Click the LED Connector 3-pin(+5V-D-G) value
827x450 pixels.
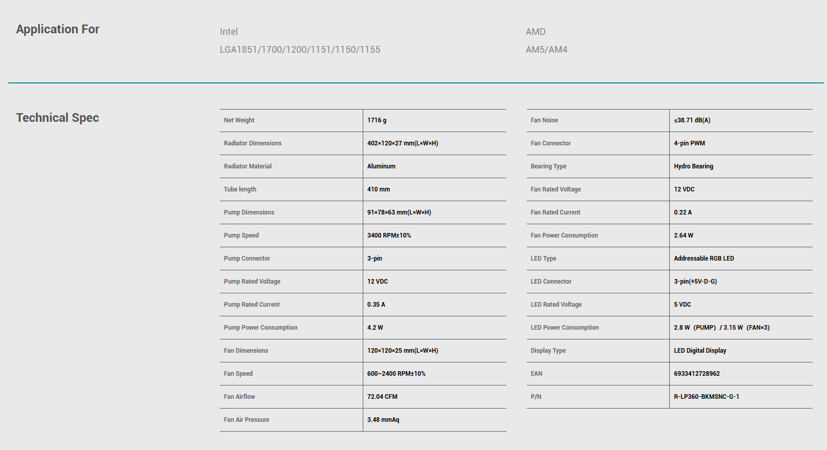pos(695,282)
